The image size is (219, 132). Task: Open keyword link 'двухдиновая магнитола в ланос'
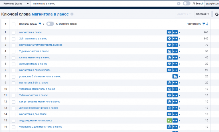(38, 108)
